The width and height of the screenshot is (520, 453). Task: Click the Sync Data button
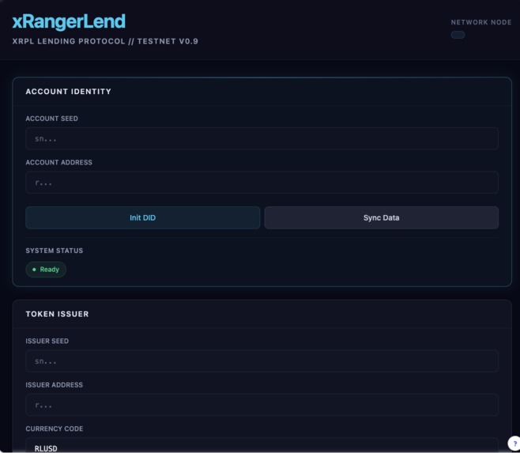click(x=382, y=217)
